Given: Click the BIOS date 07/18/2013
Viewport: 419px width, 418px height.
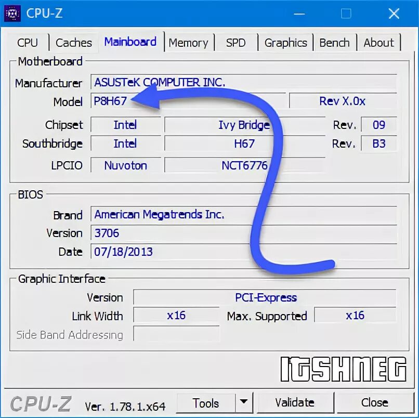Looking at the screenshot, I should [x=243, y=252].
